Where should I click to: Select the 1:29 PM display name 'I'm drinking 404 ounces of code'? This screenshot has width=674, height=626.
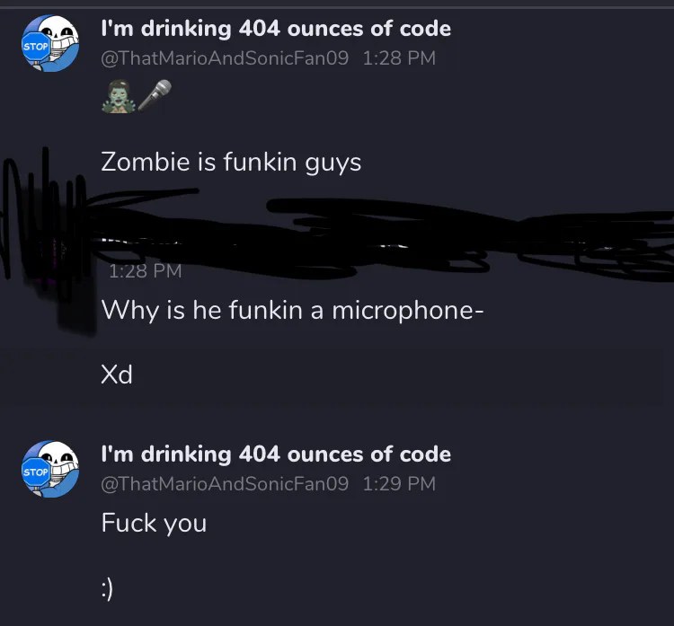pos(276,454)
